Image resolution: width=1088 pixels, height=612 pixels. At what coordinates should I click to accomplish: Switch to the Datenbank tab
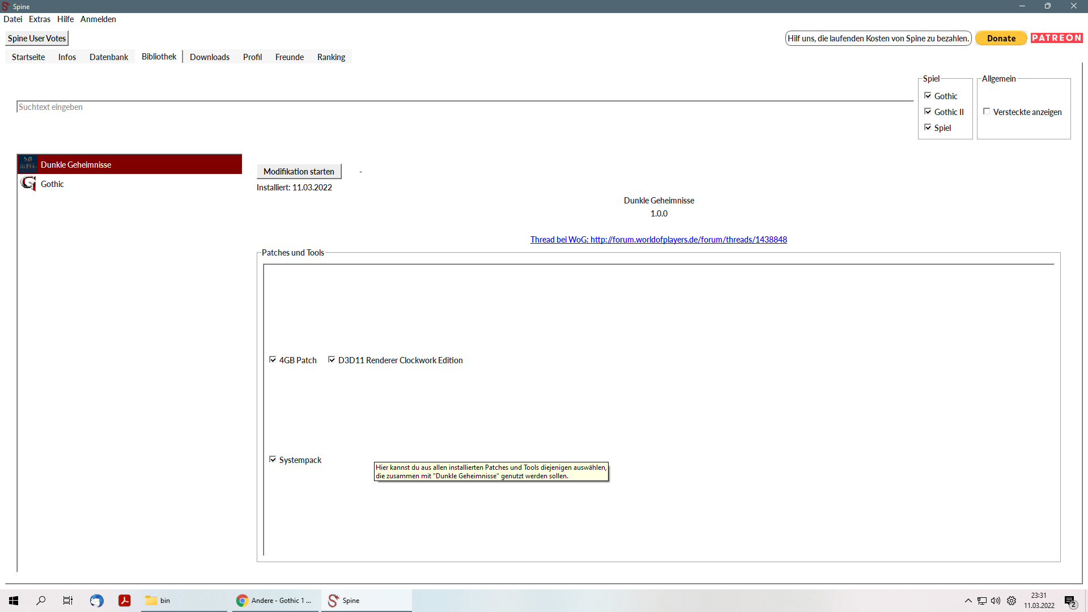coord(109,57)
